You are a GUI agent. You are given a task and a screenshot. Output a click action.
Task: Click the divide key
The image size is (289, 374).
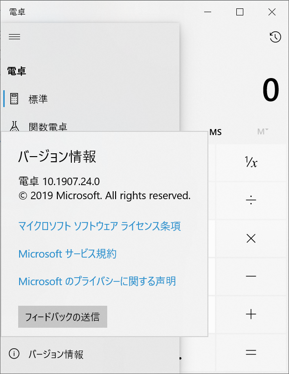(251, 200)
